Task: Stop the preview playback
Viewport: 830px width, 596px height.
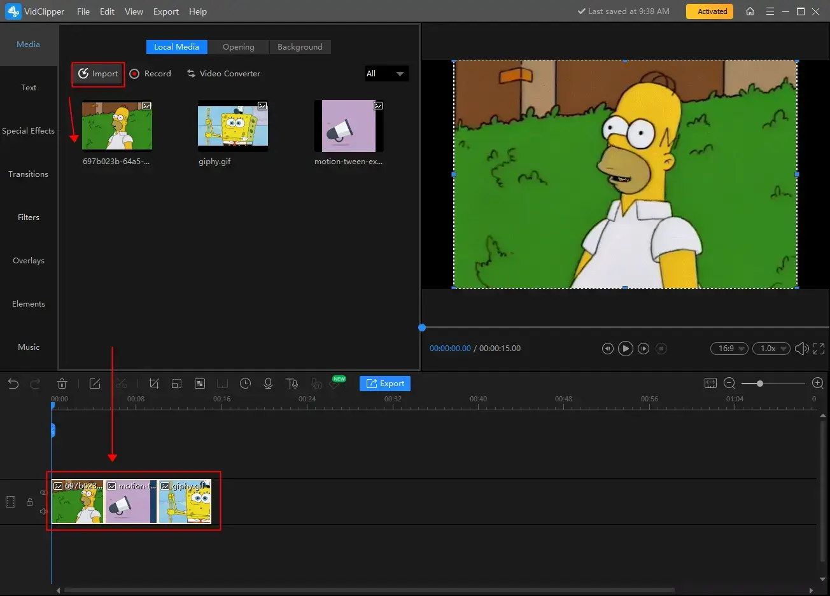Action: pyautogui.click(x=661, y=349)
